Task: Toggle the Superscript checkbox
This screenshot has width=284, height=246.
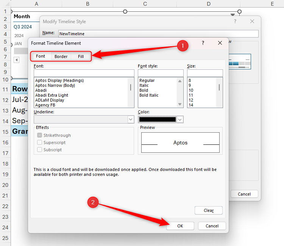Action: pos(39,143)
